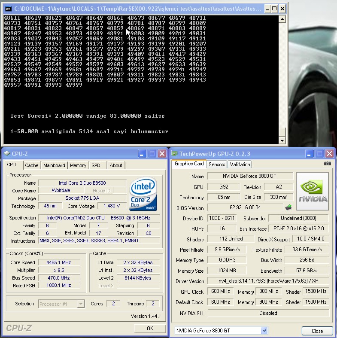Click the 33.6 GTexel/s texture fillrate value
The height and width of the screenshot is (338, 337).
pos(307,250)
